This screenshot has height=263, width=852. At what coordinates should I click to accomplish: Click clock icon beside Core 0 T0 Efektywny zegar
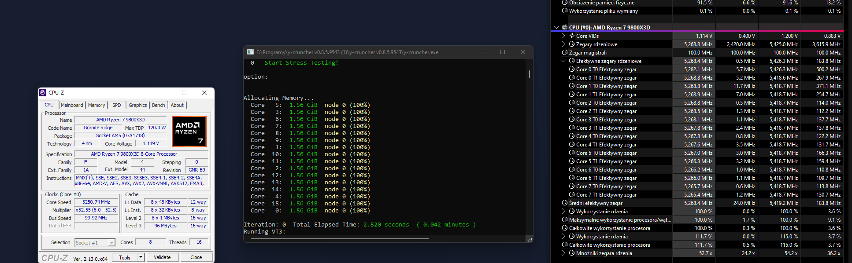click(x=572, y=69)
